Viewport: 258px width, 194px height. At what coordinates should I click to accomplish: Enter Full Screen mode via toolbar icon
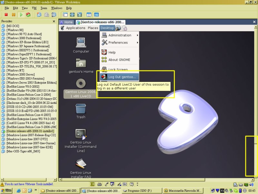[x=79, y=15]
